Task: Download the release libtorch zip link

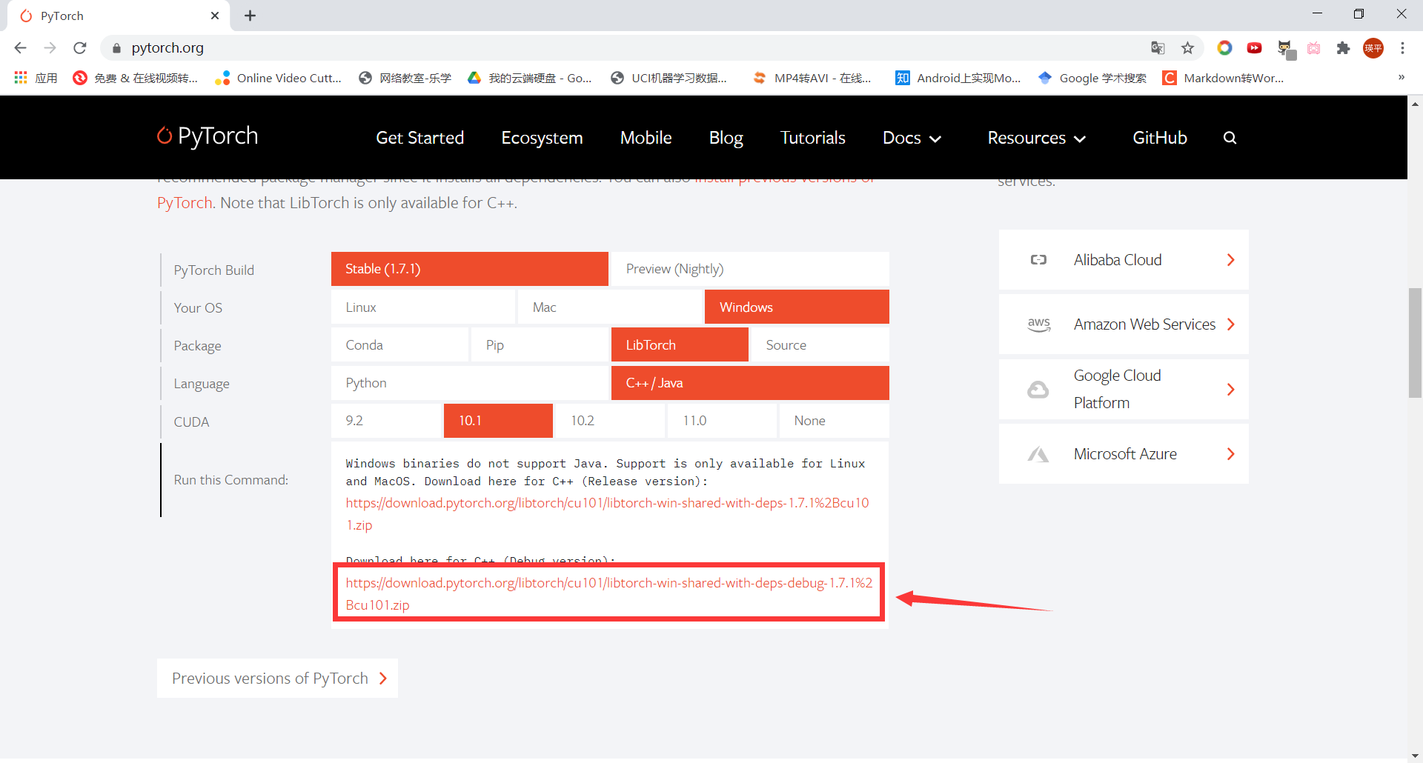Action: pyautogui.click(x=607, y=514)
